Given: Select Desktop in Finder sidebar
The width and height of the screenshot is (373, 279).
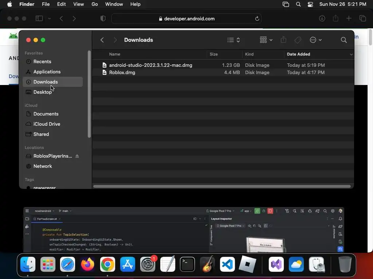Looking at the screenshot, I should click(53, 92).
